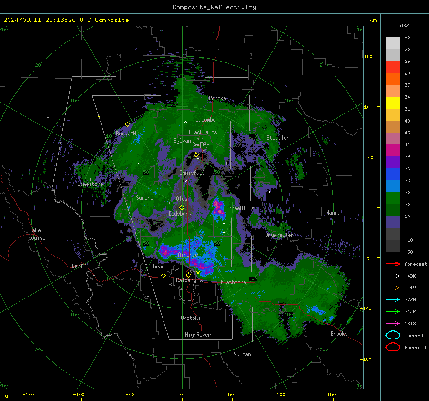429x401 pixels.
Task: Select the magenta 39-42 dBZ color swatch
Action: pyautogui.click(x=393, y=151)
